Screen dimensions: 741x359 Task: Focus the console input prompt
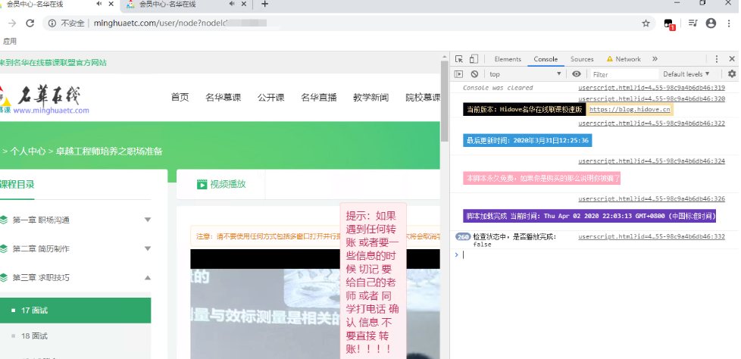(596, 254)
